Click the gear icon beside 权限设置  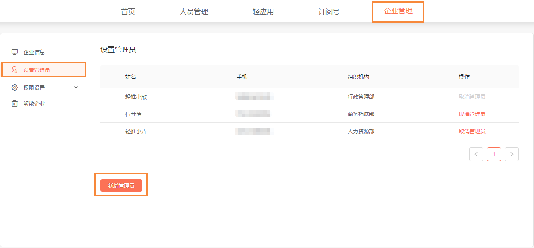[15, 88]
